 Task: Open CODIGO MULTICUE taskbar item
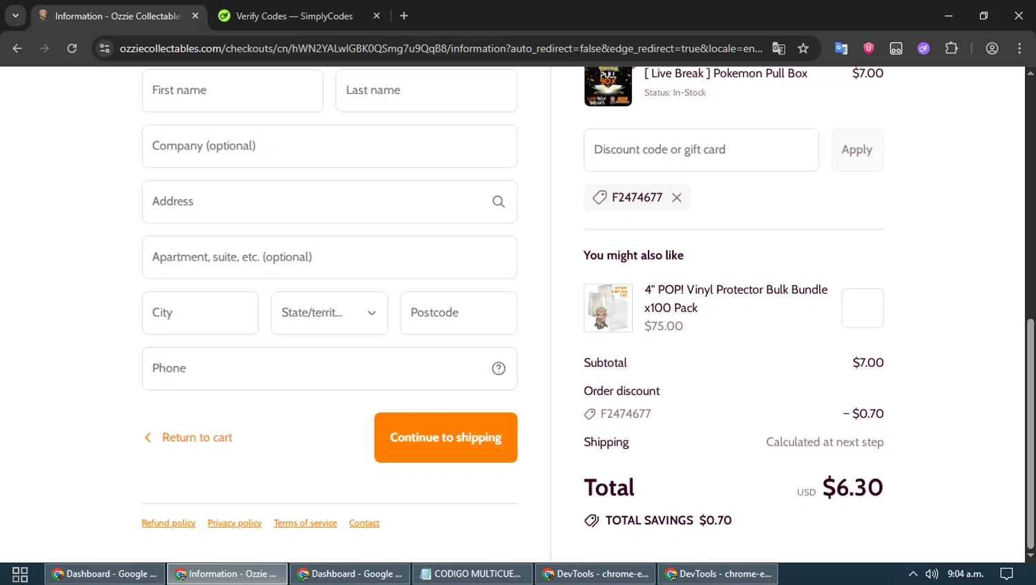click(x=472, y=574)
